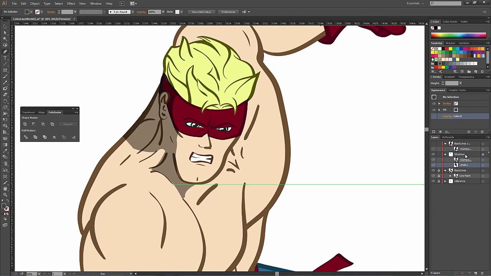
Task: Select the Selection arrow tool
Action: pos(5,26)
